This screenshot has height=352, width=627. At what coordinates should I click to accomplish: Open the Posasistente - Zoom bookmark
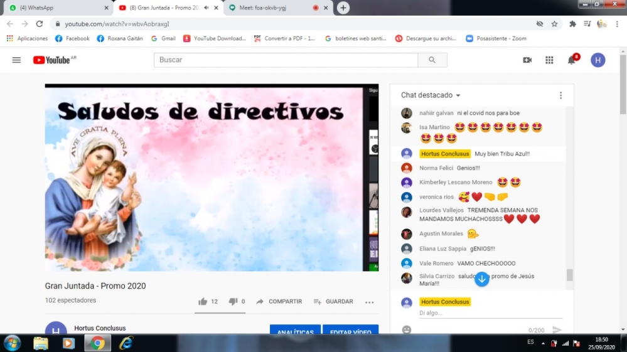pyautogui.click(x=496, y=38)
